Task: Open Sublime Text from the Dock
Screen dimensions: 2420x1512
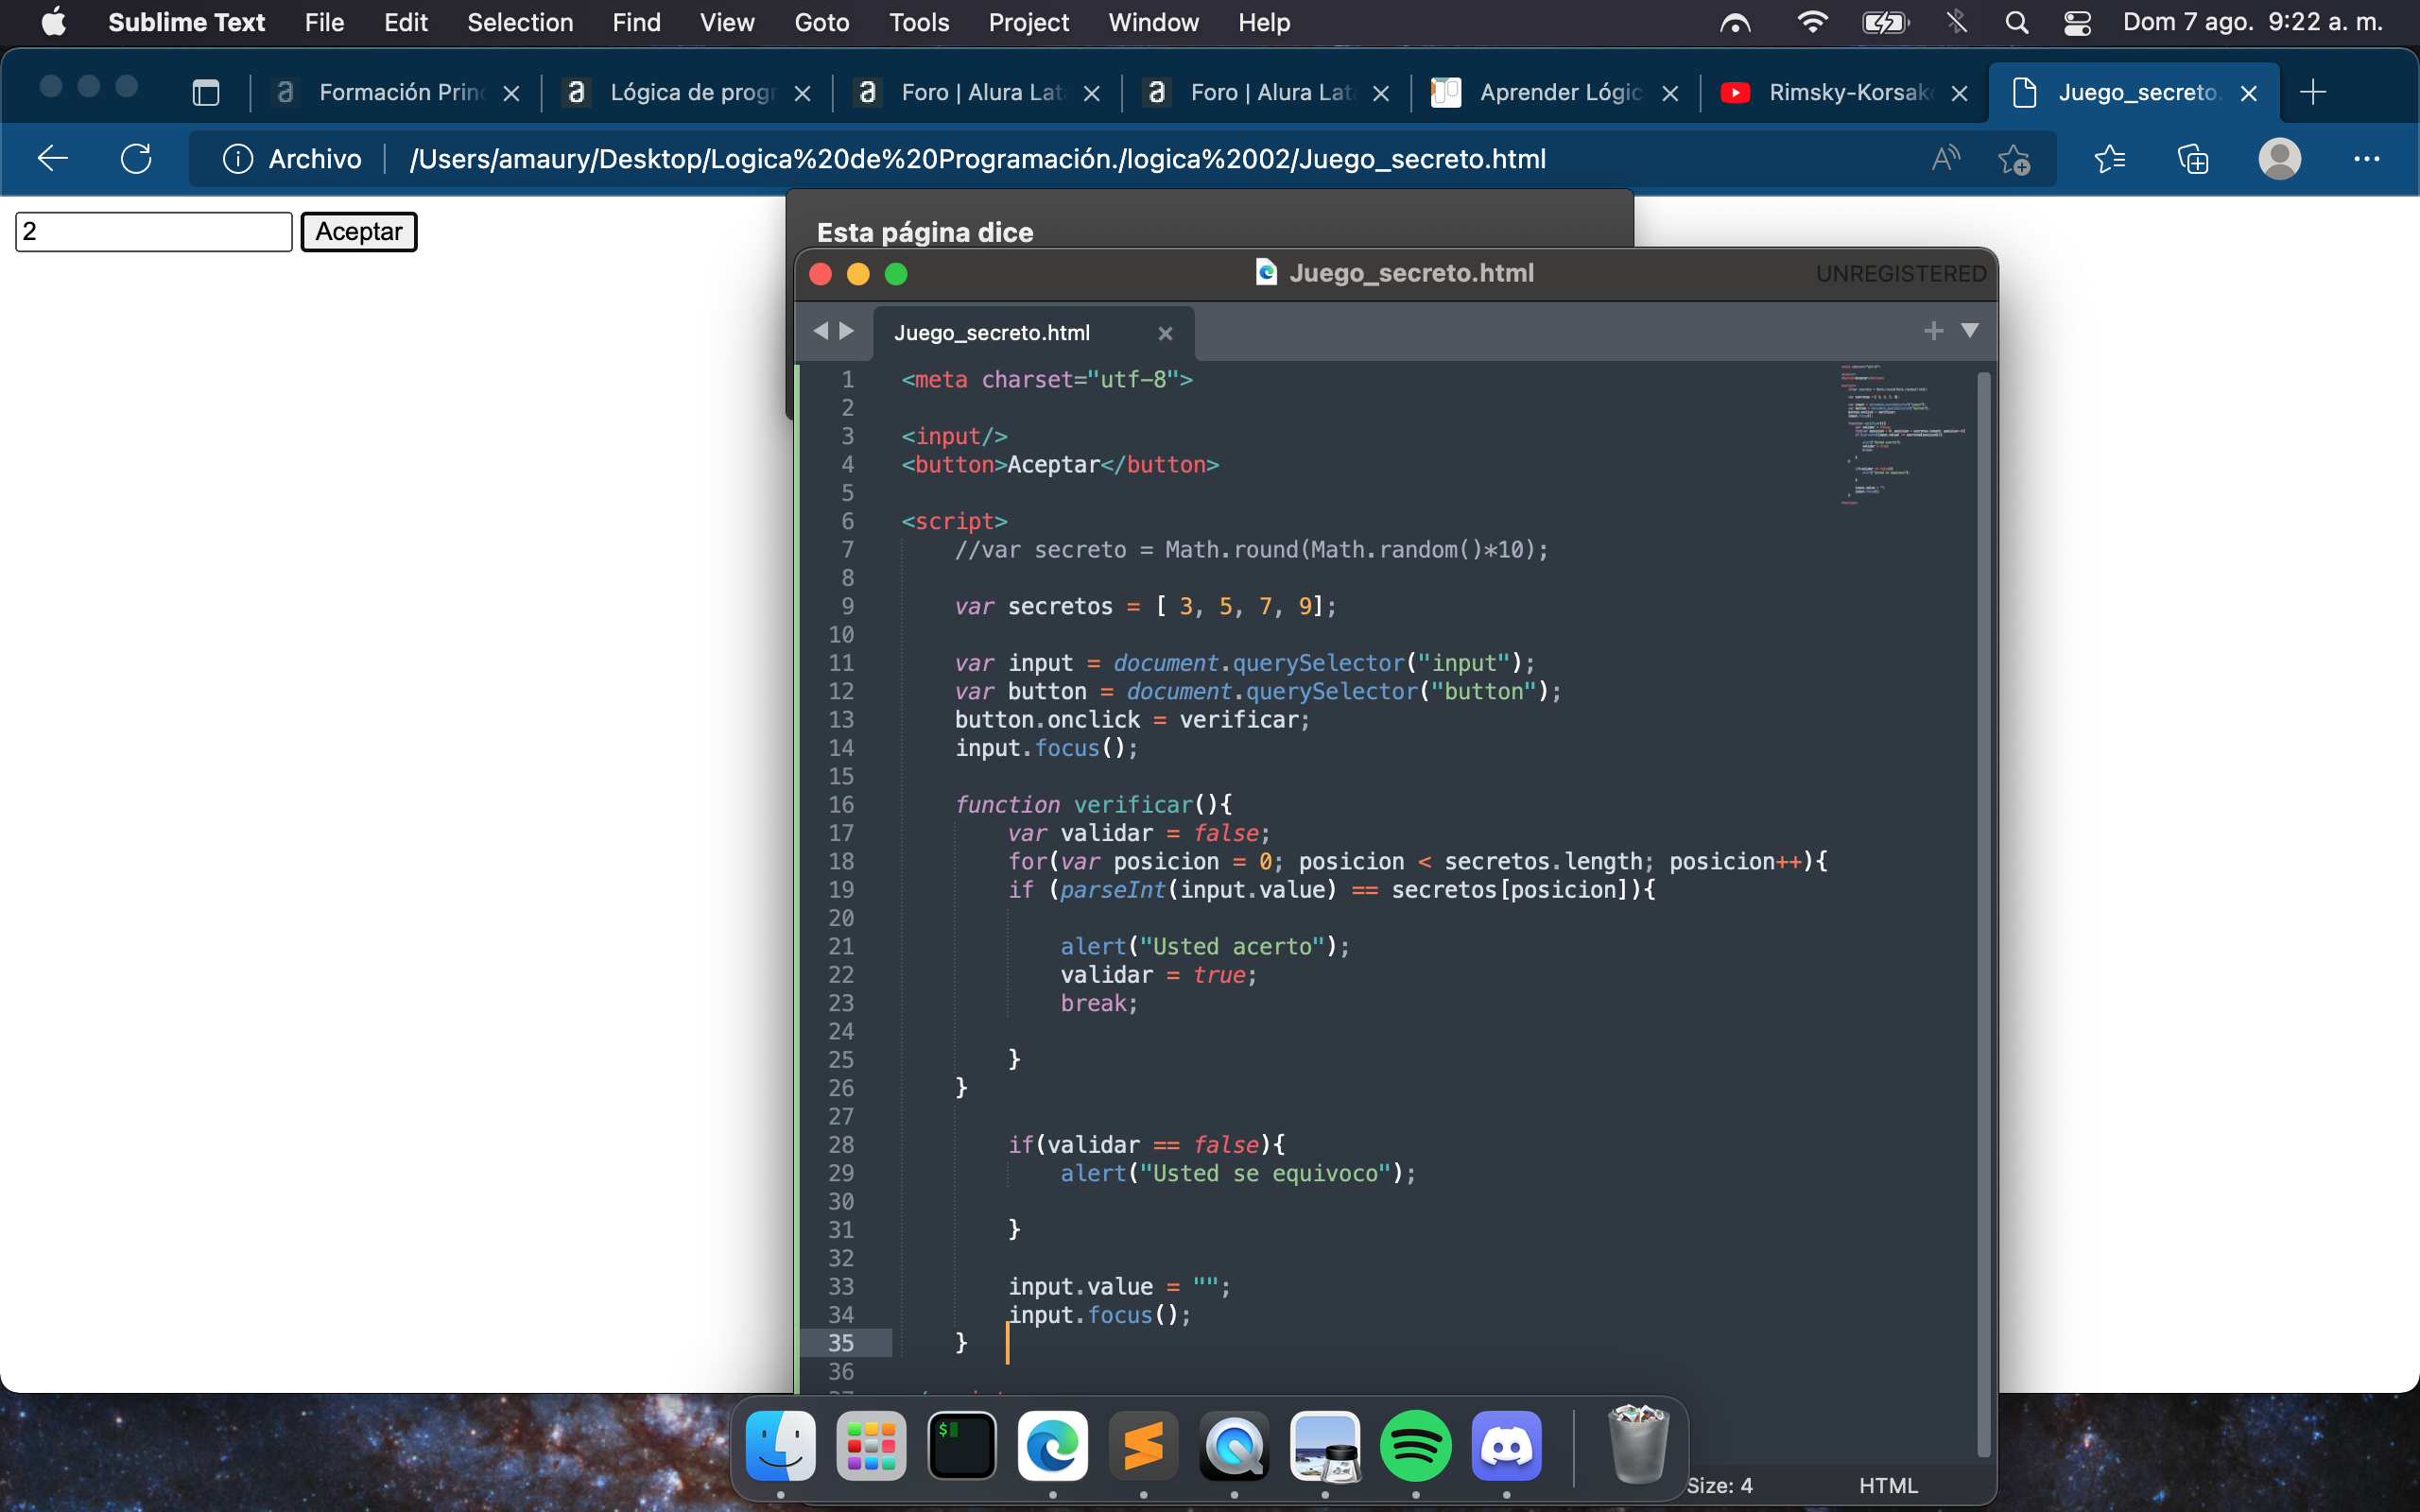Action: [x=1143, y=1445]
